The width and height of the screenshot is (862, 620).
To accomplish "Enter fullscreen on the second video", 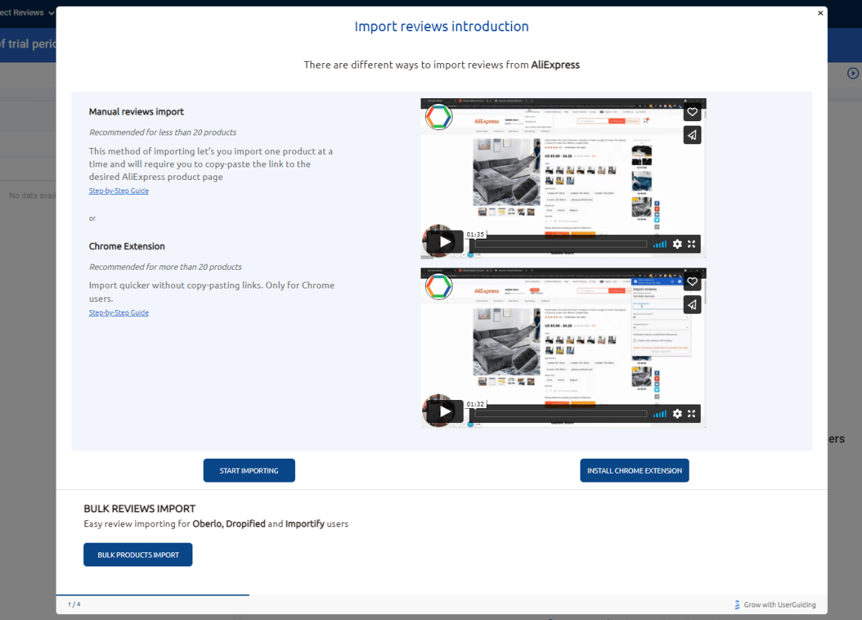I will [x=692, y=413].
